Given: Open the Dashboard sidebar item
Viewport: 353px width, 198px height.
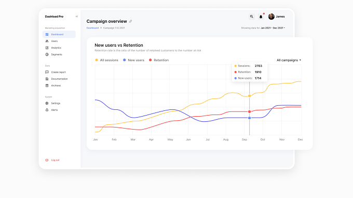Looking at the screenshot, I should coord(59,34).
